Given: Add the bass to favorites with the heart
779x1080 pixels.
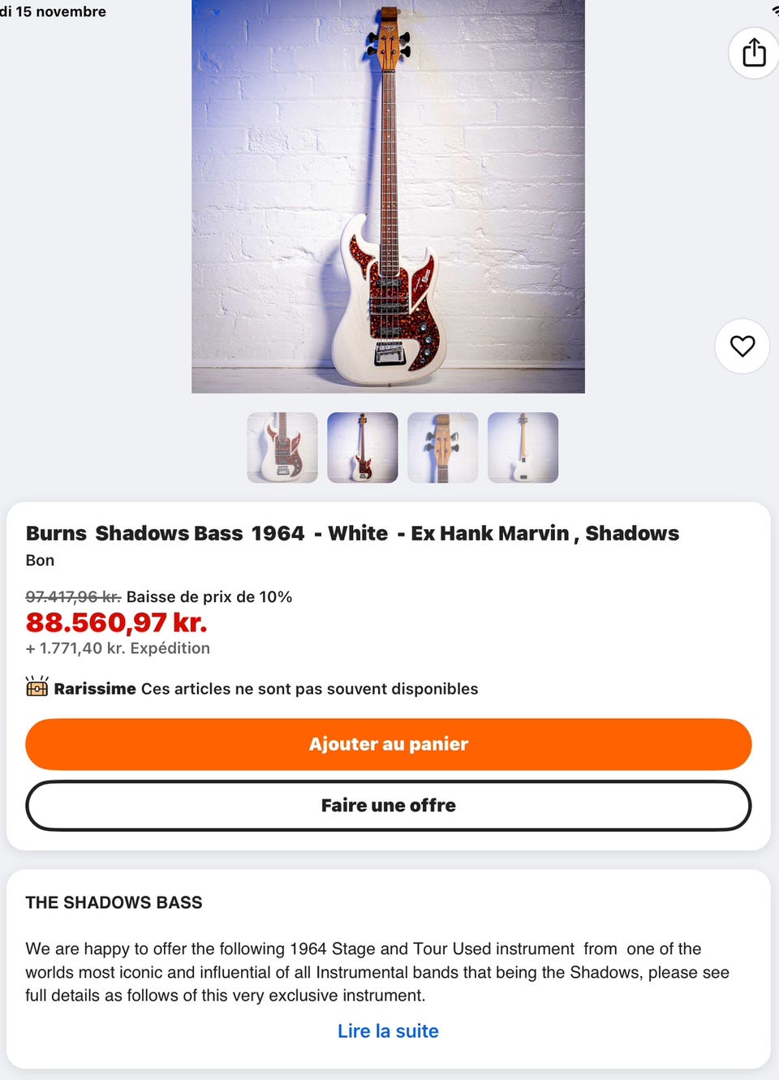Looking at the screenshot, I should 742,346.
